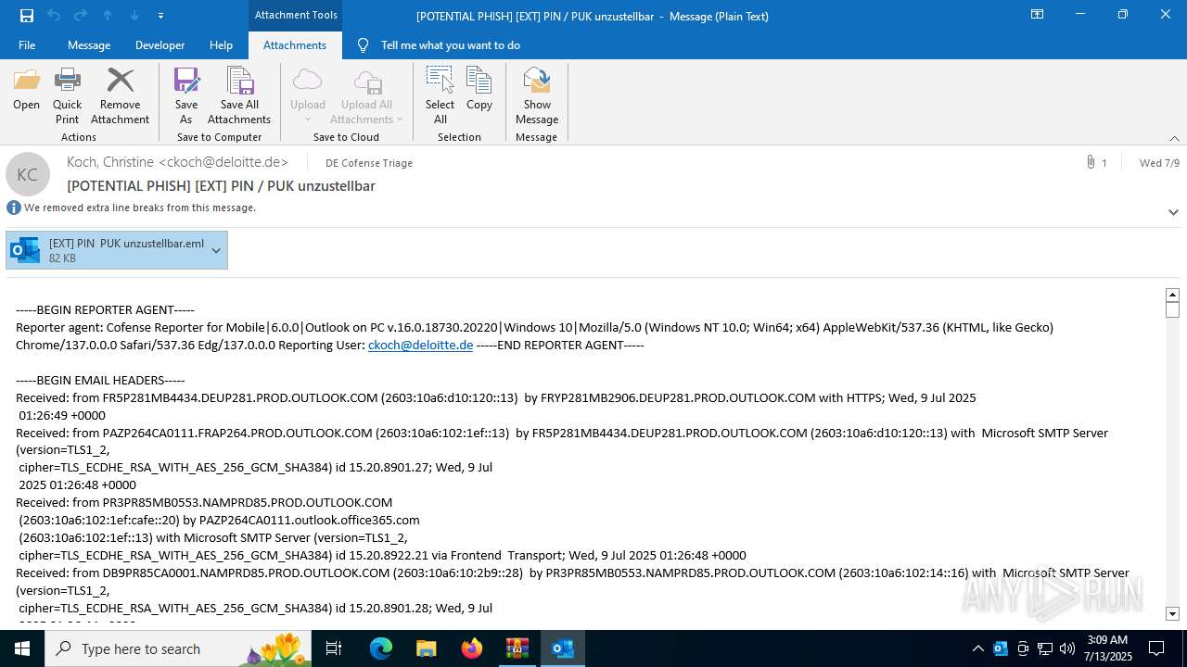Open the attachment with Open folder icon
Viewport: 1187px width, 667px height.
(27, 90)
